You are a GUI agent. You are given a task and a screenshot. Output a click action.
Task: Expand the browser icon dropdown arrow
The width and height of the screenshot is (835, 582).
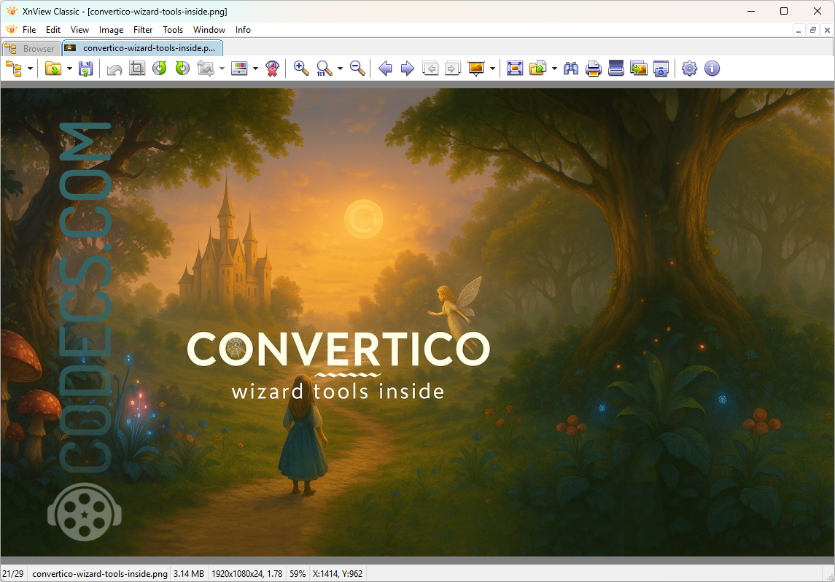click(31, 69)
